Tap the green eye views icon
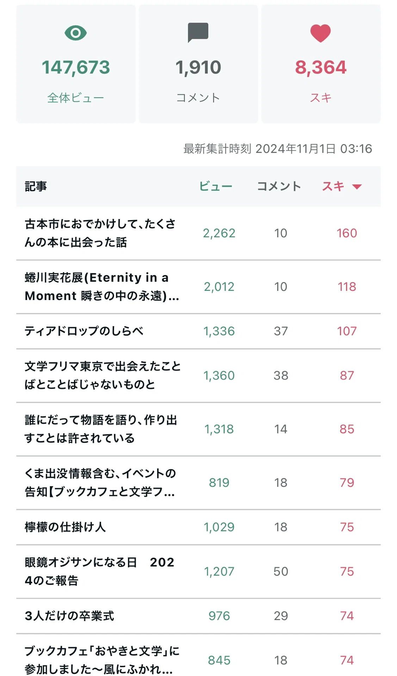This screenshot has width=397, height=676. coord(76,33)
